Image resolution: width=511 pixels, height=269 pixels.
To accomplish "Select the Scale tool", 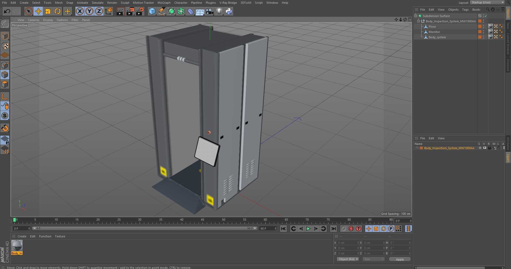I will click(x=48, y=11).
